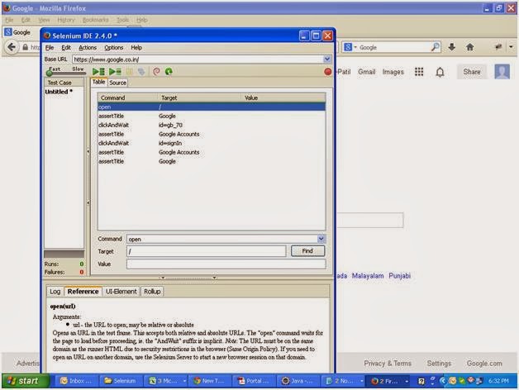Select the Reference tab
Screen dimensions: 519x390
[x=83, y=292]
